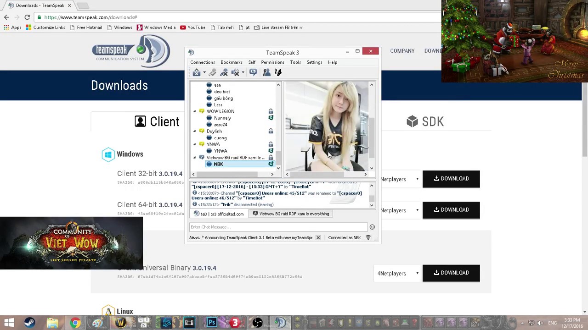
Task: Click the Enter Chat Message field
Action: tap(278, 227)
